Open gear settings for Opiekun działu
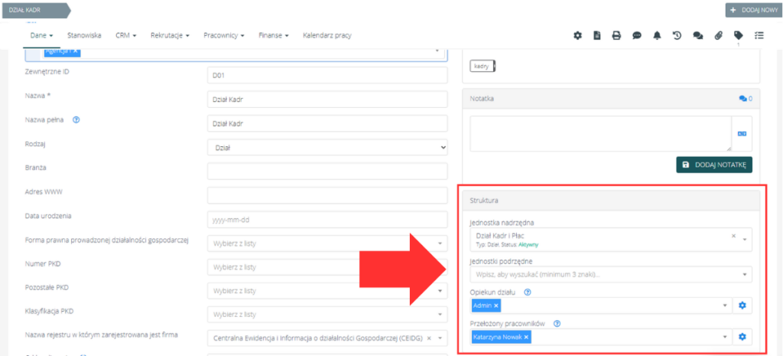 [x=742, y=305]
